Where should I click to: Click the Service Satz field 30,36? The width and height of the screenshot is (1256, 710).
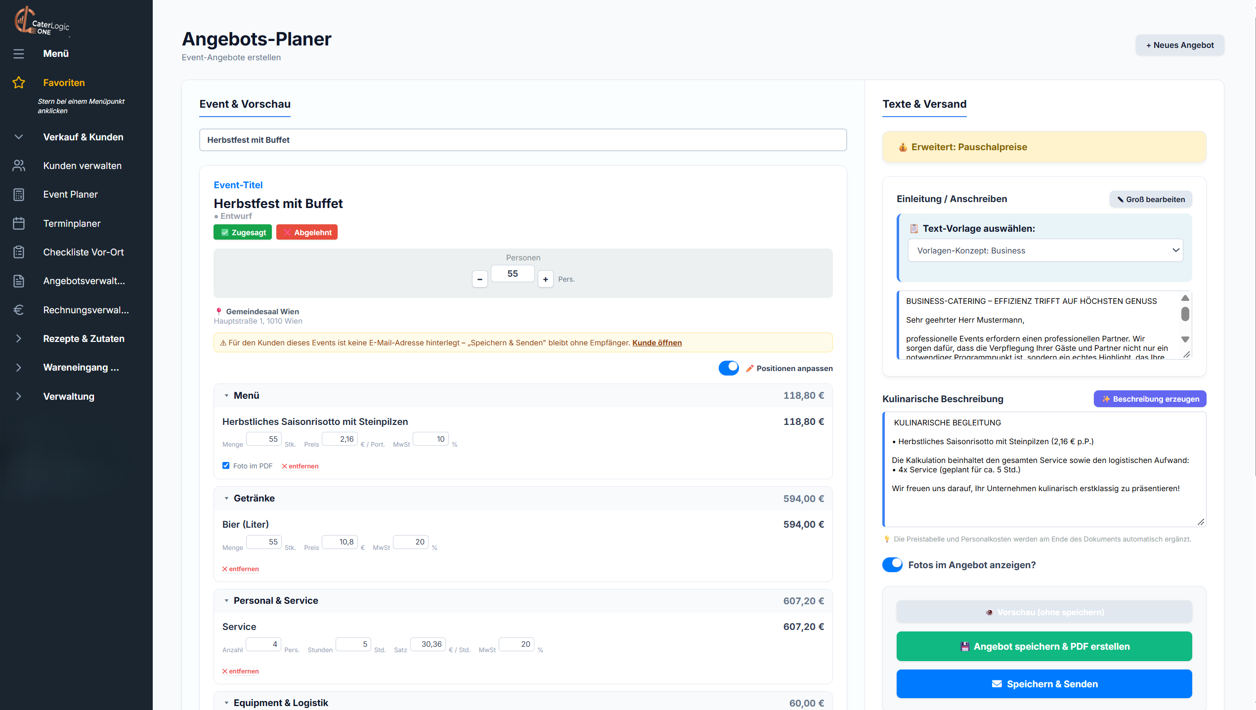point(428,644)
